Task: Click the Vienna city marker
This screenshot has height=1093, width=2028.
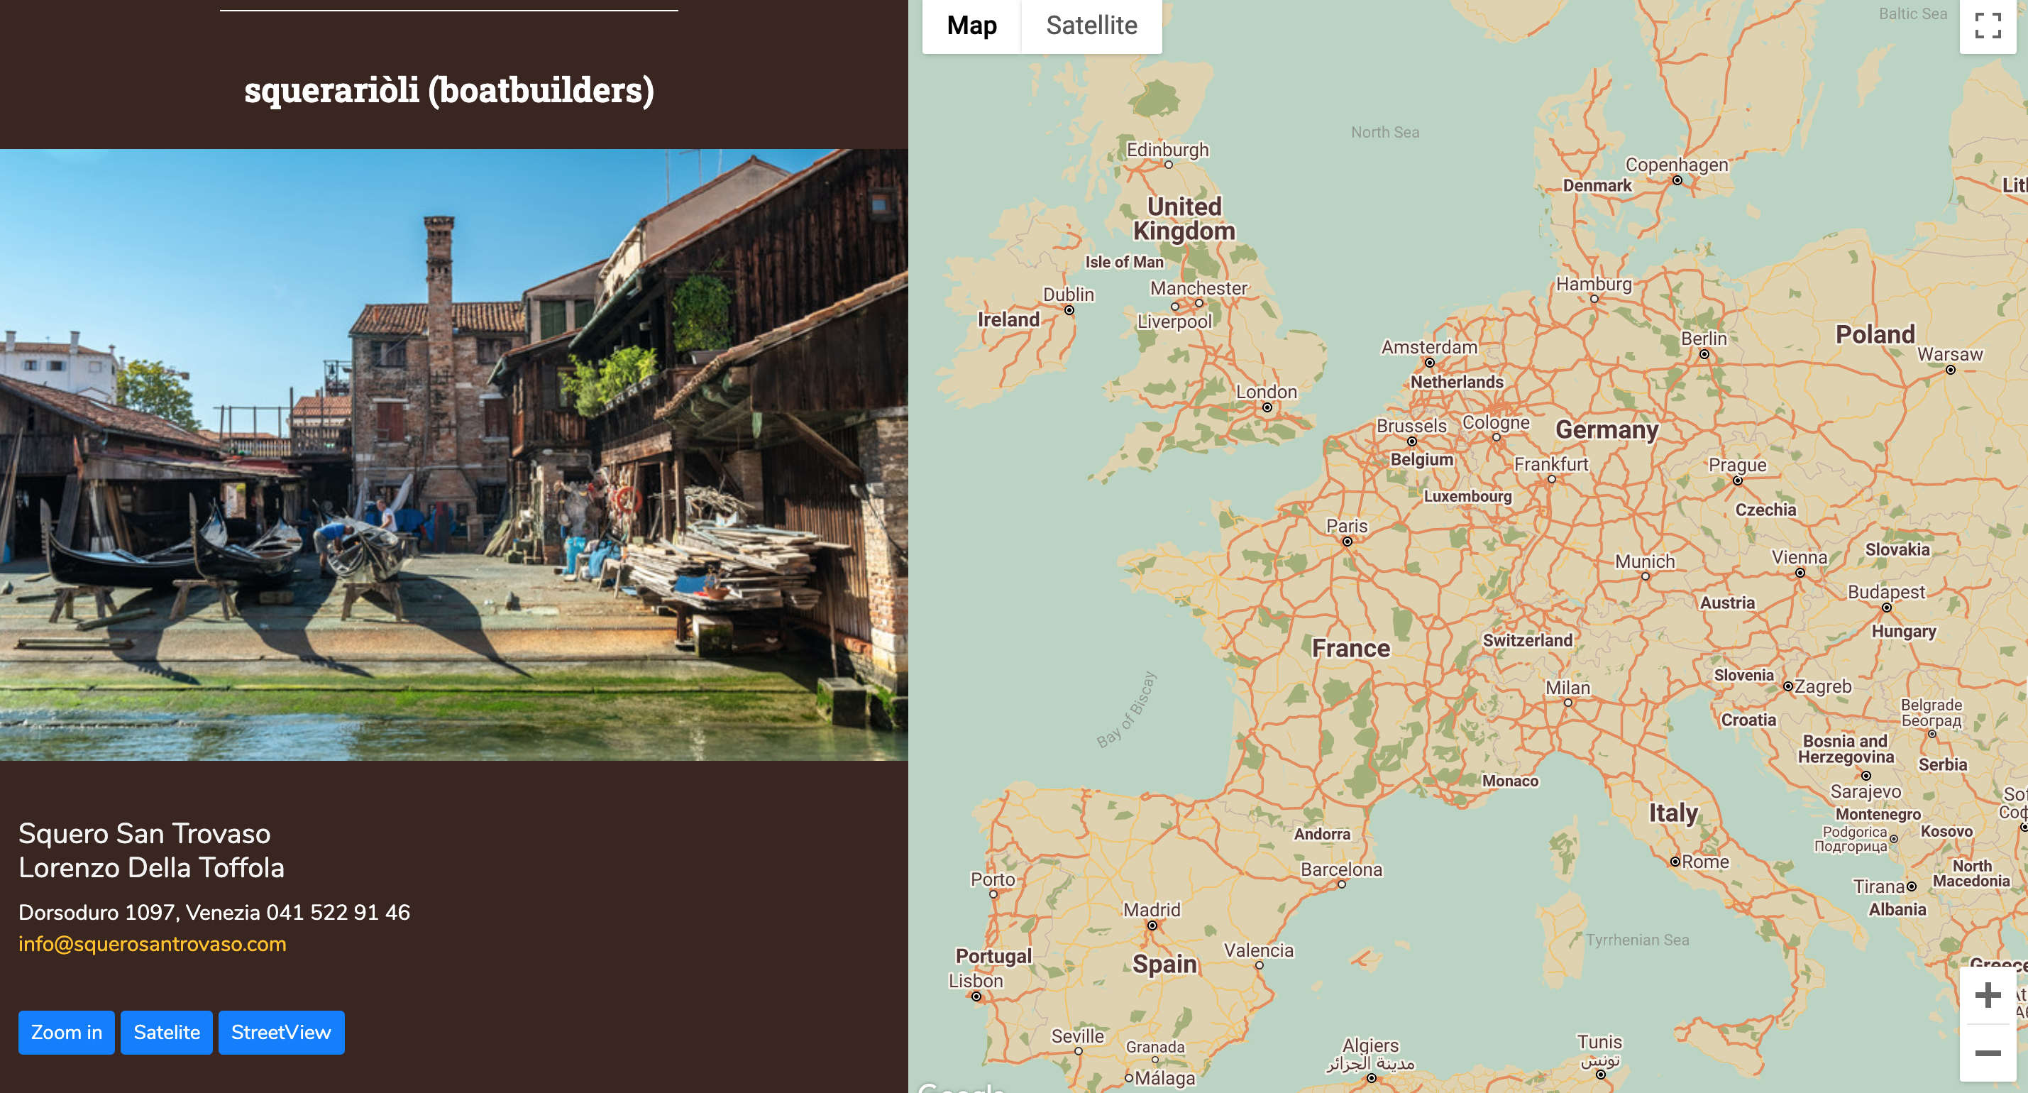Action: click(x=1800, y=573)
